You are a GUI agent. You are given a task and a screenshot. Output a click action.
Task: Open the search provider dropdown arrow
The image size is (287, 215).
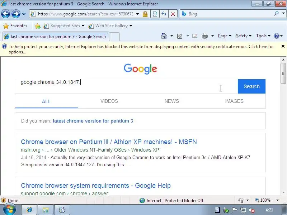[283, 14]
